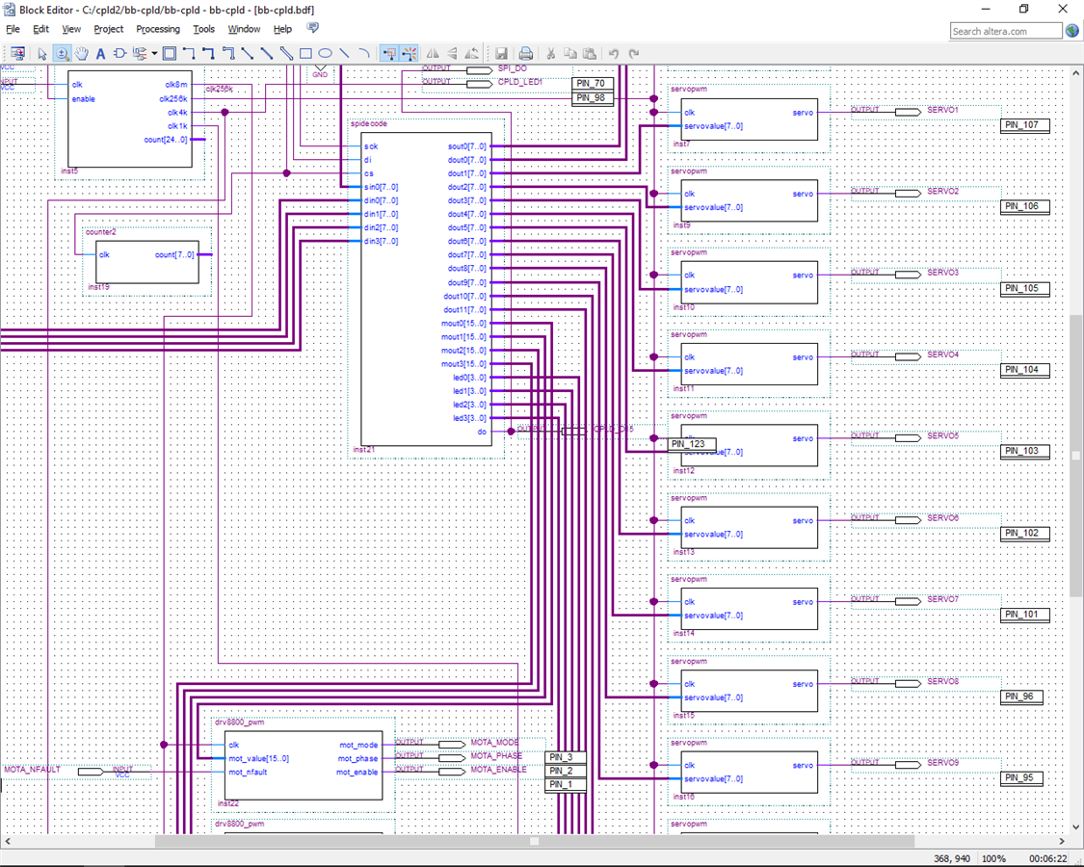This screenshot has height=867, width=1084.
Task: Save the block design file
Action: coord(501,54)
